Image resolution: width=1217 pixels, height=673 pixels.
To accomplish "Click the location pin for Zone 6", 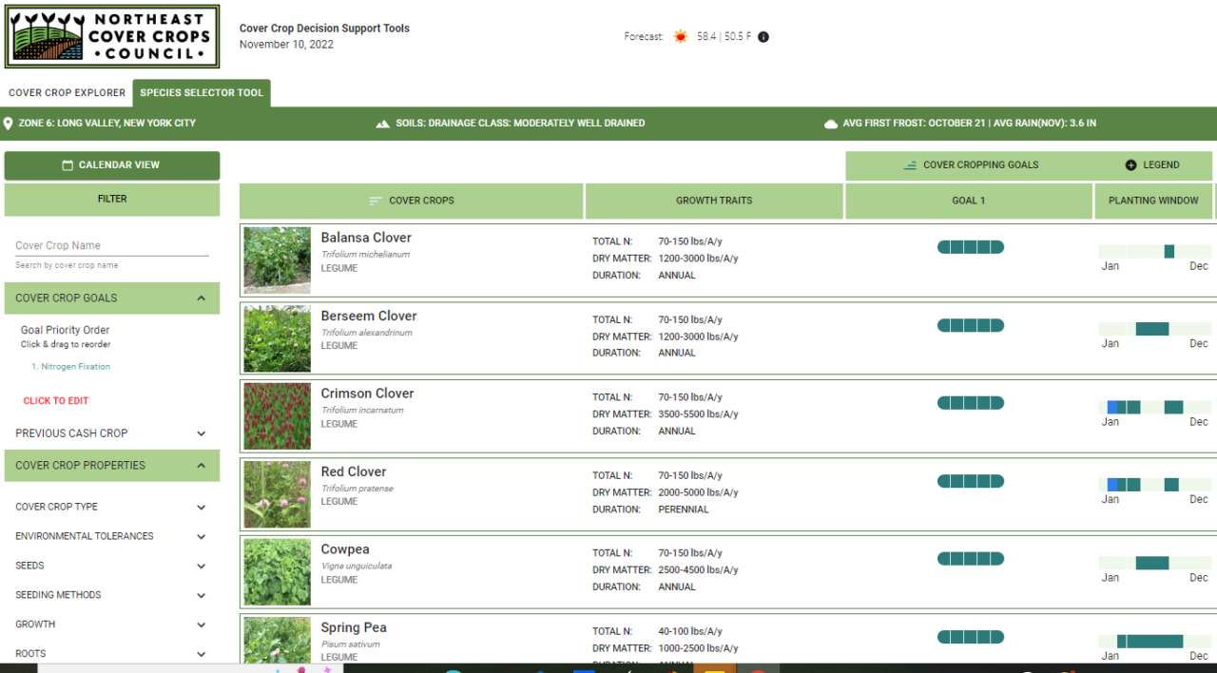I will (10, 123).
